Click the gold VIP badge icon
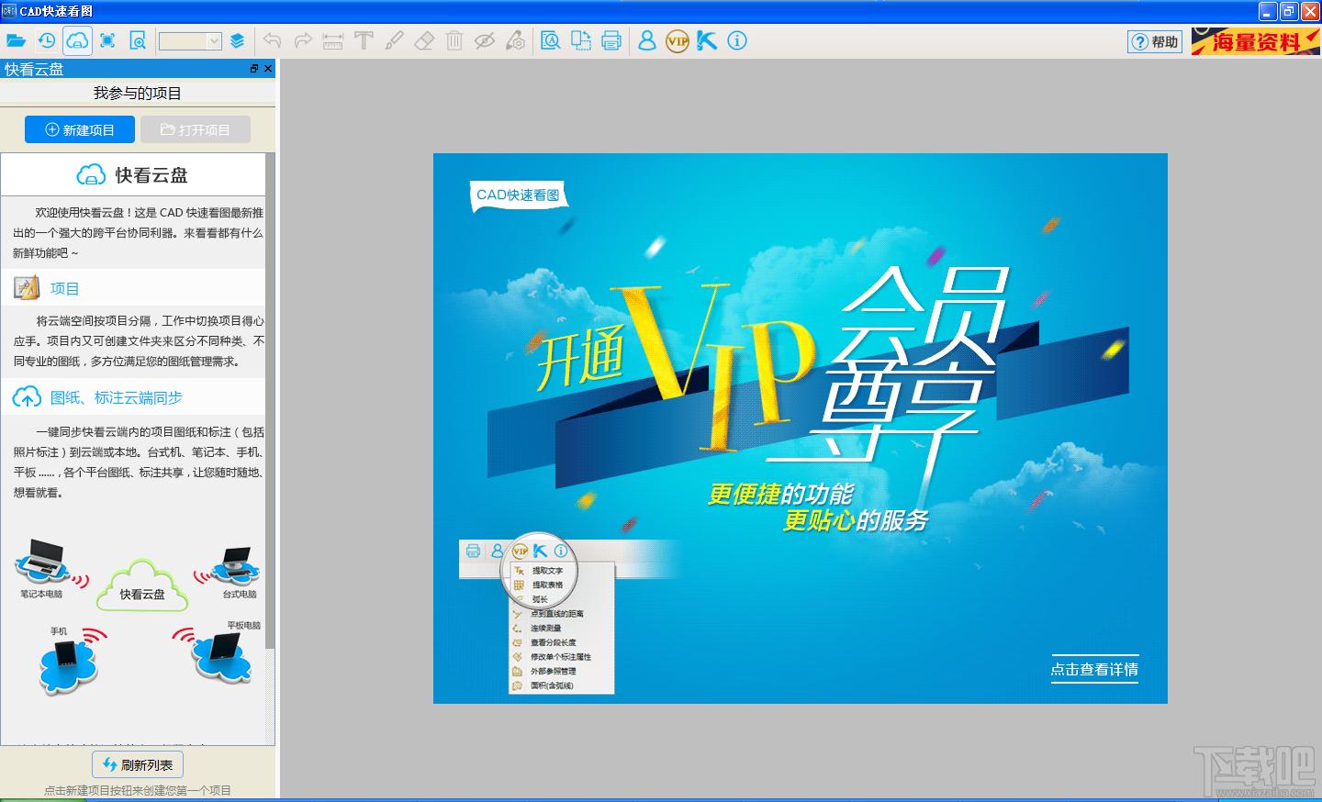1322x802 pixels. click(x=677, y=40)
